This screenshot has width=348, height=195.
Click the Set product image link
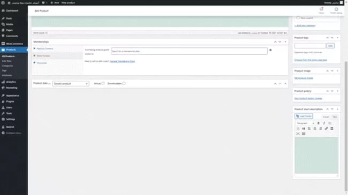tap(304, 78)
